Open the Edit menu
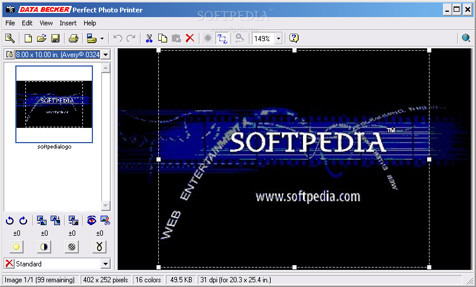Image resolution: width=476 pixels, height=287 pixels. pos(27,23)
